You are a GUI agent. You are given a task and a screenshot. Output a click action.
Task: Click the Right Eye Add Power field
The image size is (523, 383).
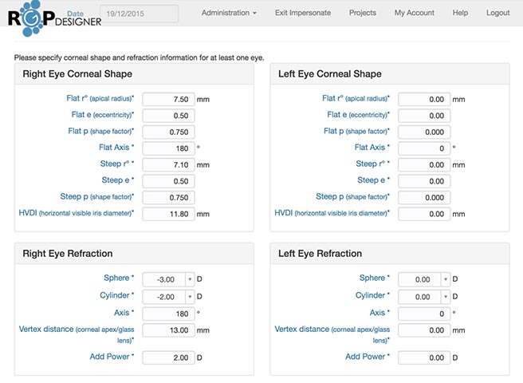coord(168,357)
